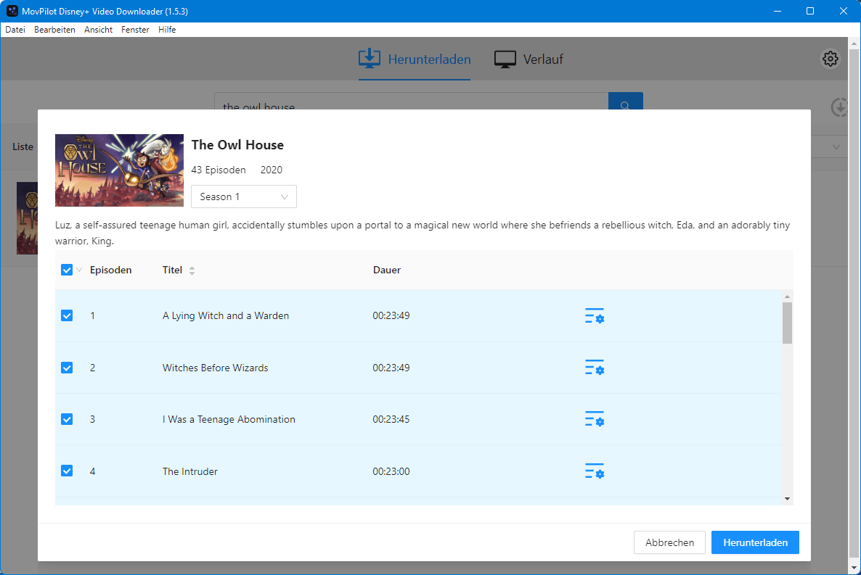Toggle the select-all episodes checkbox
The height and width of the screenshot is (575, 861).
coord(67,270)
